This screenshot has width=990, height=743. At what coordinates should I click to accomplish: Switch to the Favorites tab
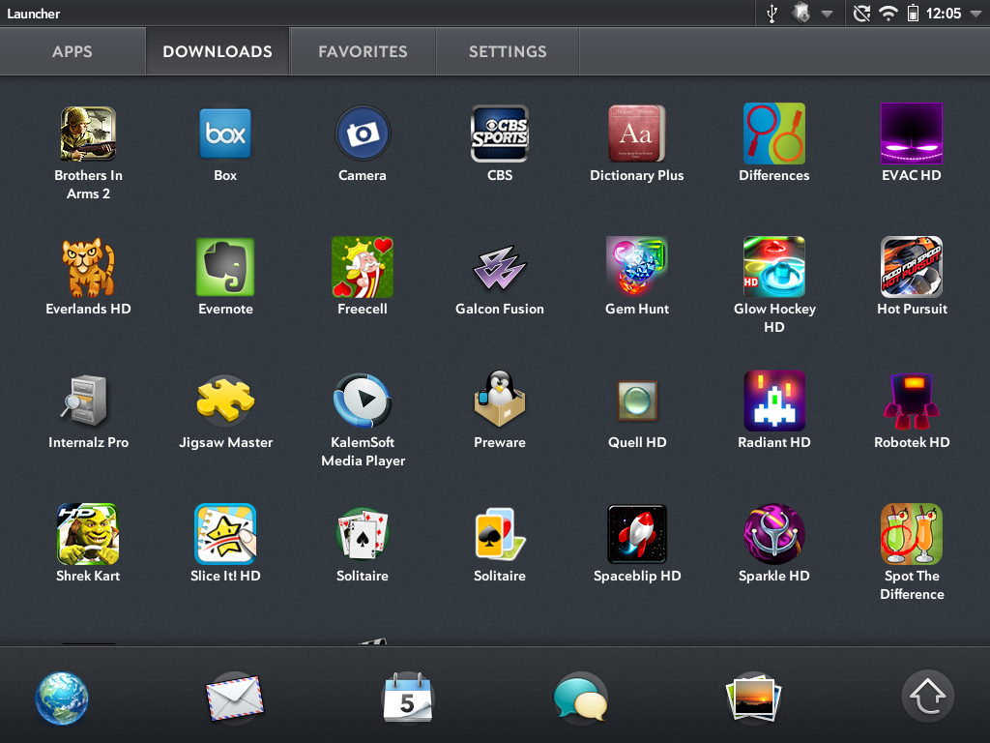(x=364, y=51)
